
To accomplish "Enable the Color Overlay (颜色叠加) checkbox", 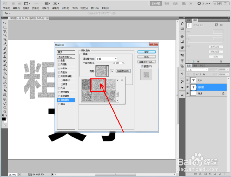I will (x=59, y=92).
